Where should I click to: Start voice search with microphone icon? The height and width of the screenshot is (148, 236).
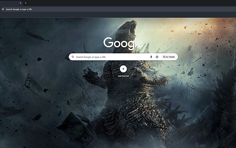pyautogui.click(x=151, y=57)
